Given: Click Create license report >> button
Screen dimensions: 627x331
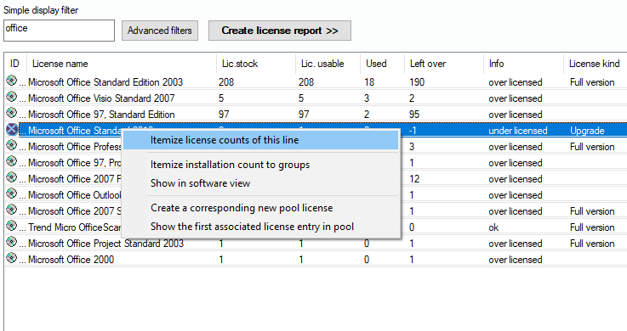Looking at the screenshot, I should click(x=280, y=31).
